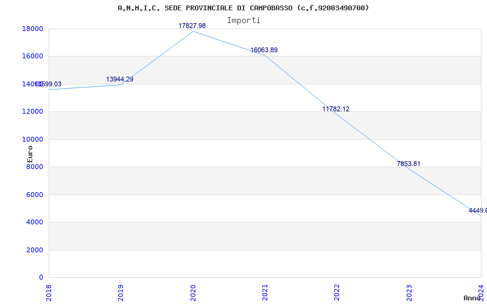Select the 17827.98 data label
The height and width of the screenshot is (304, 487).
point(192,26)
